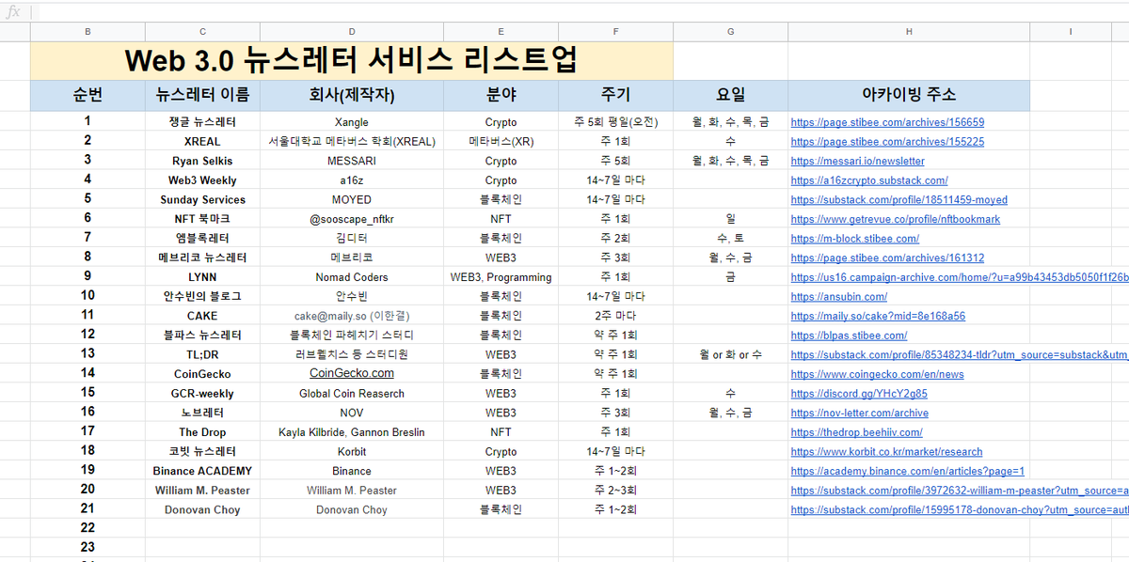Select the 메타버스(XR) category cell
The width and height of the screenshot is (1129, 562).
coord(501,142)
